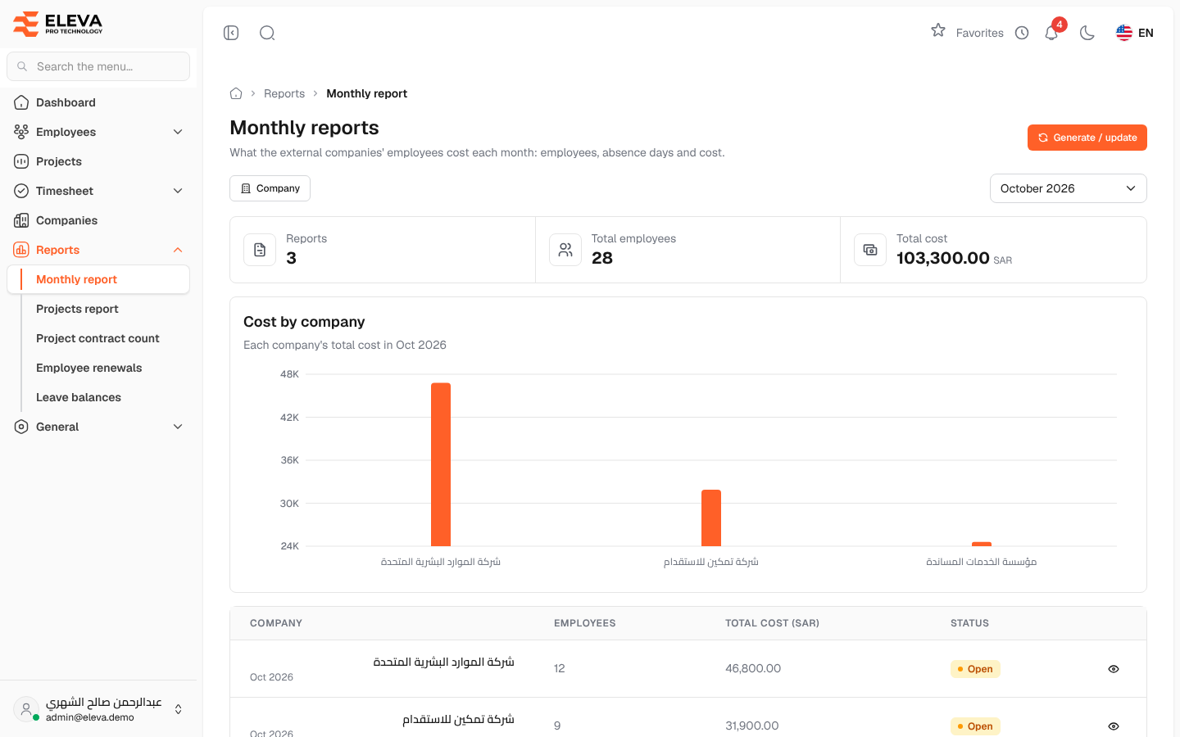Open Project contract count menu item
1180x737 pixels.
tap(98, 338)
